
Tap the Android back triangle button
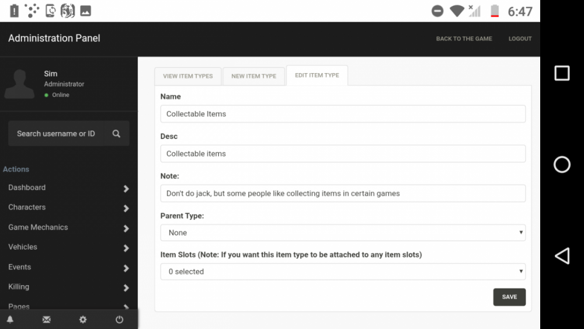tap(562, 256)
